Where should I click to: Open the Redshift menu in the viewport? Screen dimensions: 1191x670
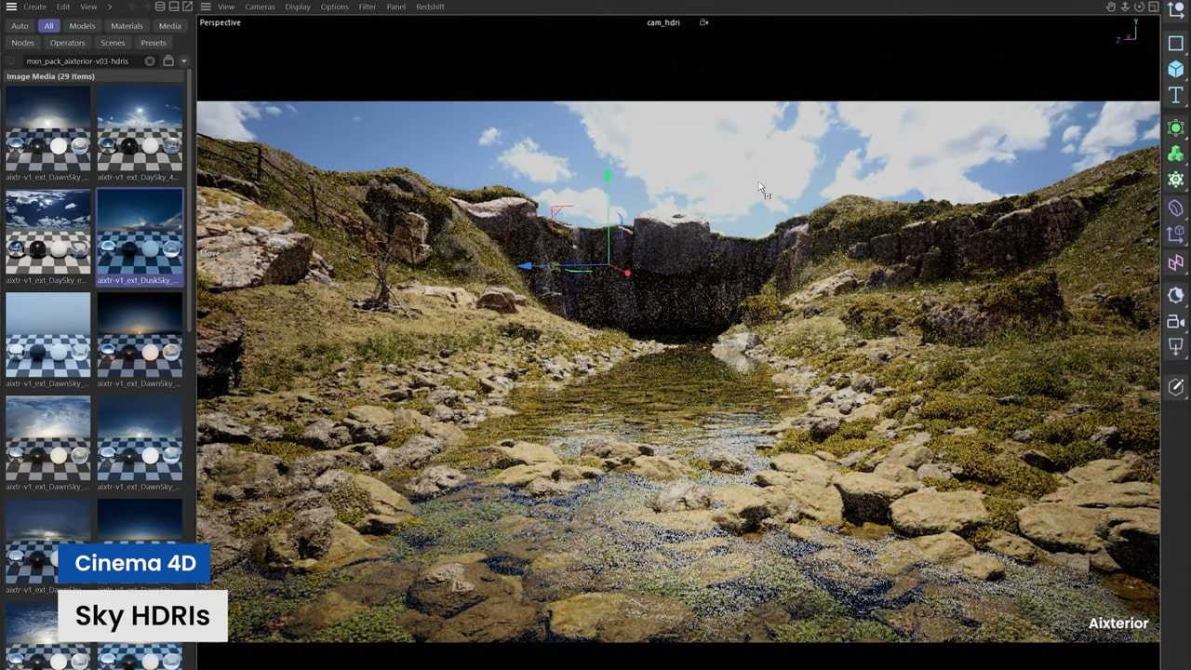[429, 7]
